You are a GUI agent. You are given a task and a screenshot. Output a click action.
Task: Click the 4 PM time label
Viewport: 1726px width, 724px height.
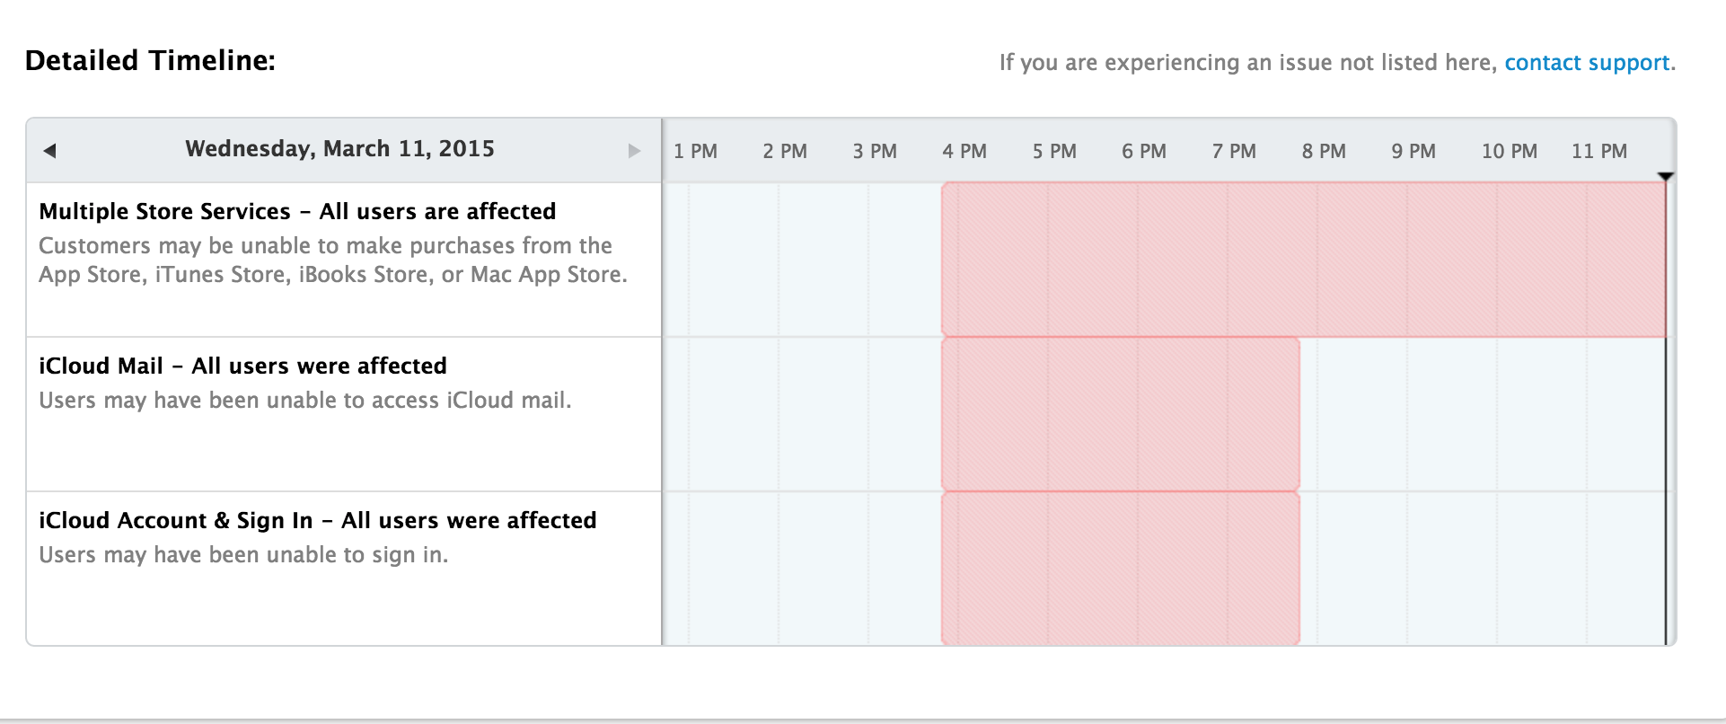[x=964, y=151]
